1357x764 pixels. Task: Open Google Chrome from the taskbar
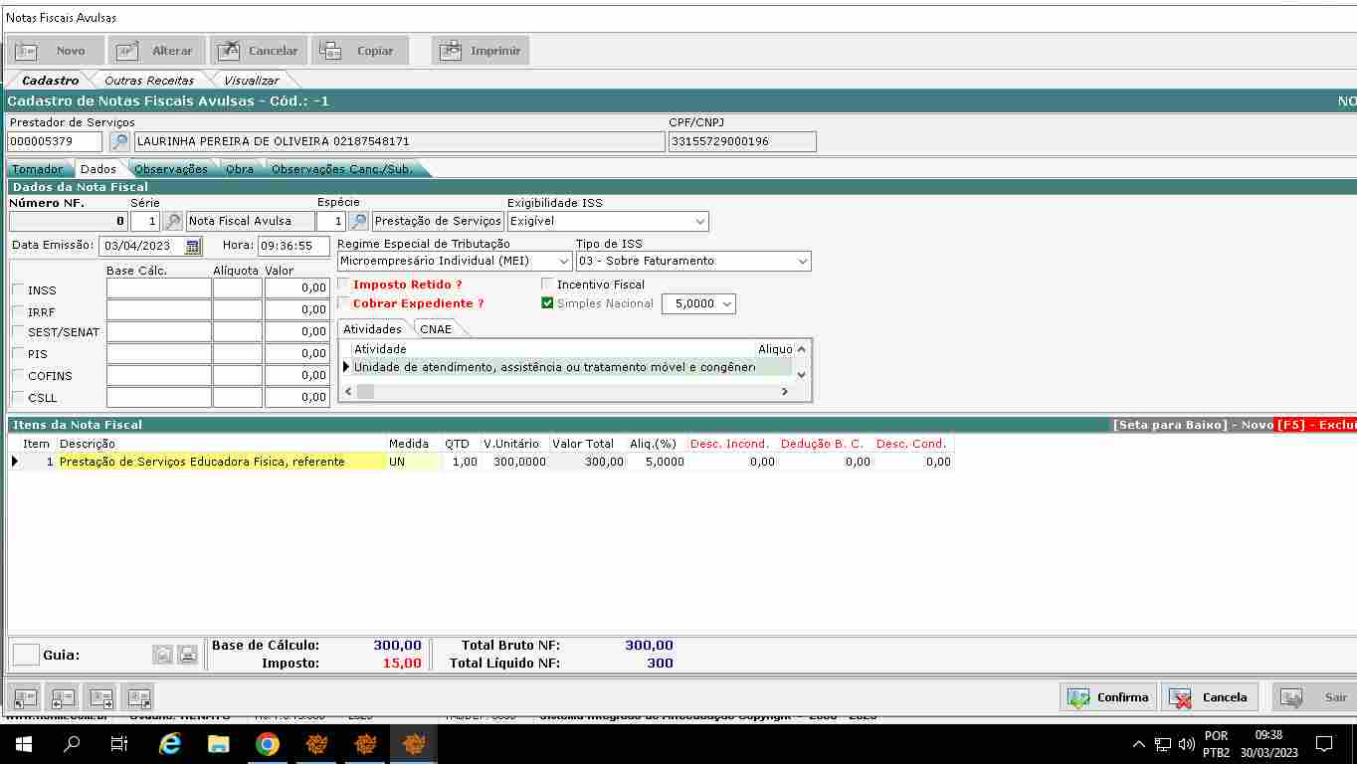point(267,743)
